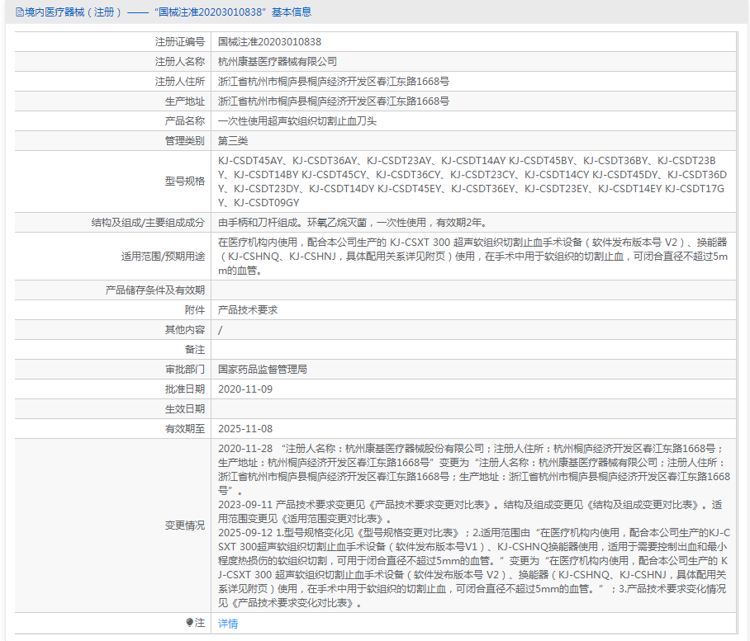The image size is (750, 641).
Task: Click the 变更情况 label
Action: click(x=185, y=526)
